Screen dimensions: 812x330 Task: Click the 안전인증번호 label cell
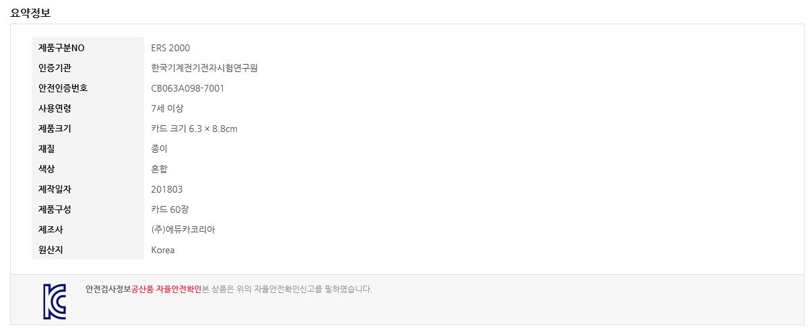tap(88, 88)
